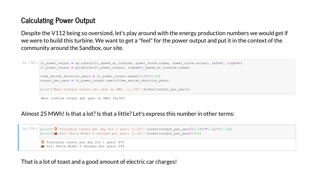The image size is (309, 177).
Task: Click the Mean turbine output 24,925 result
Action: click(x=83, y=98)
